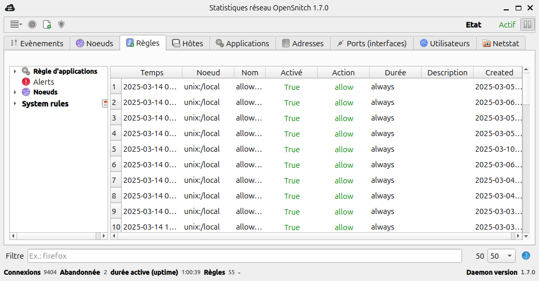The height and width of the screenshot is (281, 539).
Task: Click 'True' in row 7
Action: [x=292, y=180]
